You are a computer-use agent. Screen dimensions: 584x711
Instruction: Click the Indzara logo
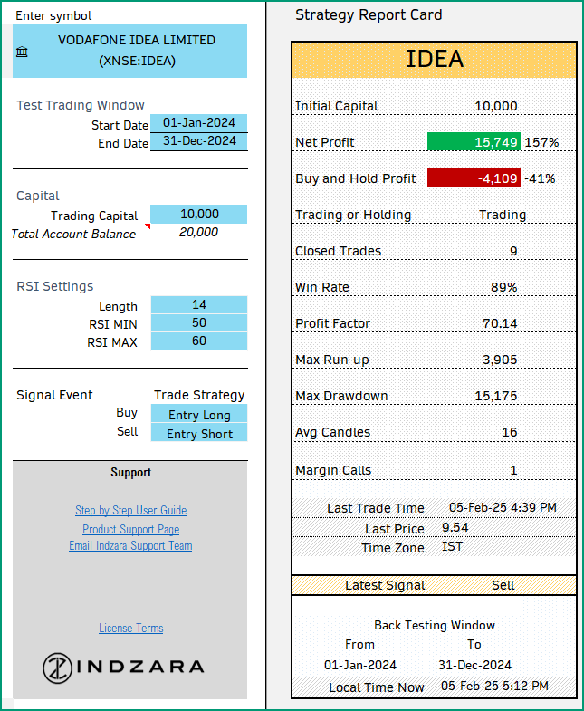coord(123,668)
